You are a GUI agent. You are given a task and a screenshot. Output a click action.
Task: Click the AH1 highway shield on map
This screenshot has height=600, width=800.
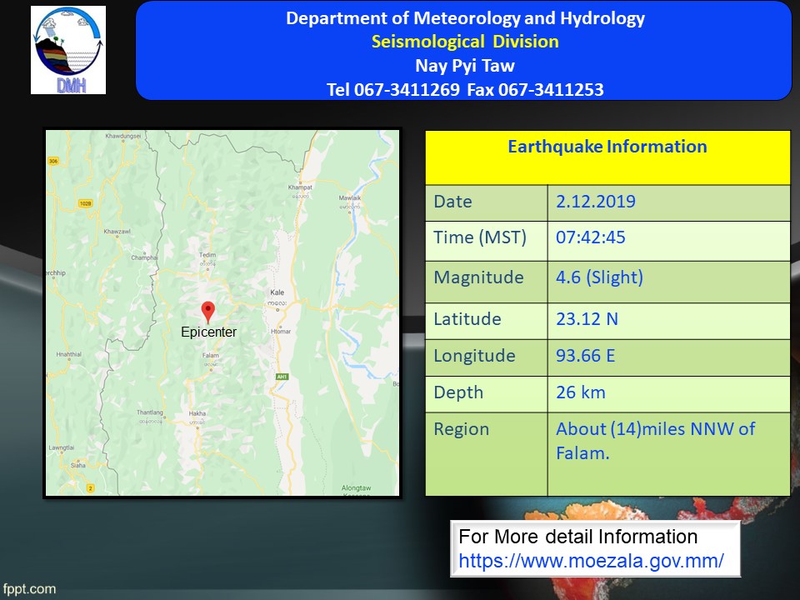pyautogui.click(x=280, y=377)
